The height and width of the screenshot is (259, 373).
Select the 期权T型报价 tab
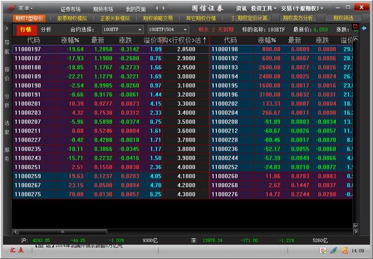(29, 18)
